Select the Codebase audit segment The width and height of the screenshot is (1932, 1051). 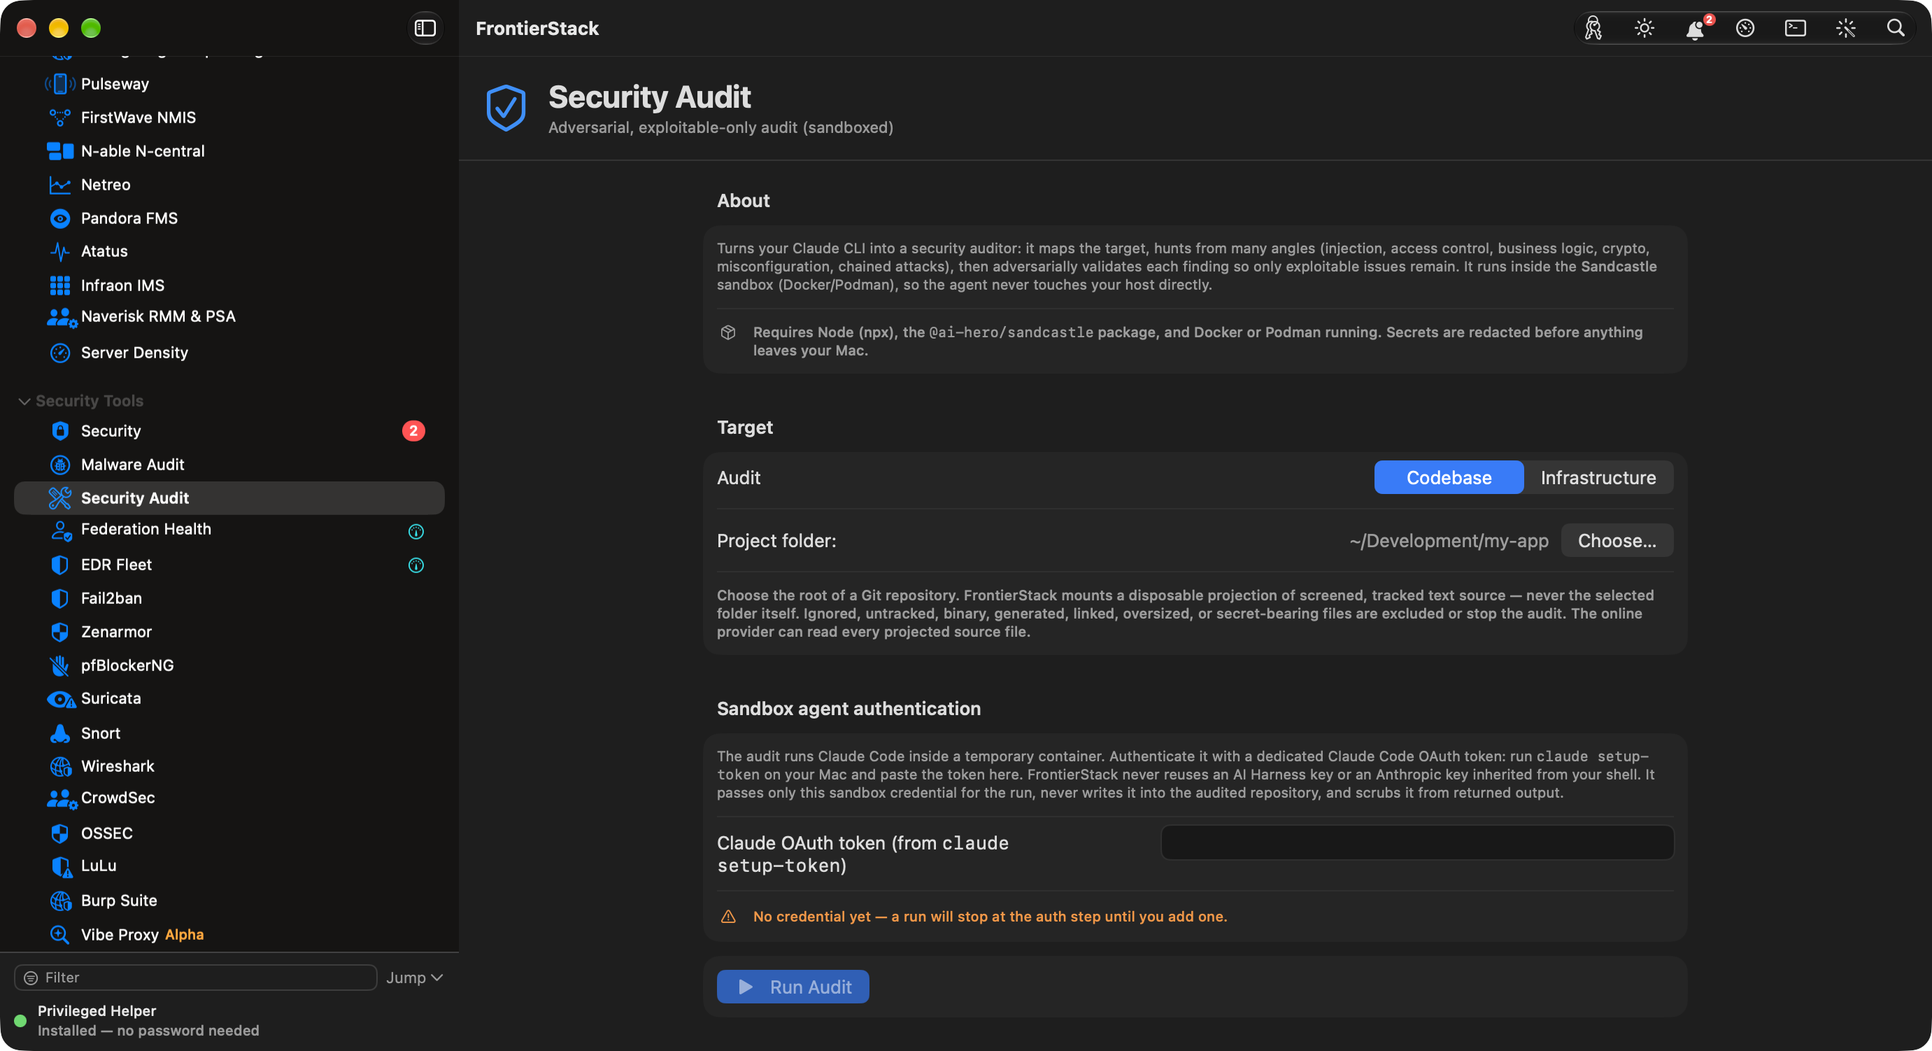tap(1448, 478)
